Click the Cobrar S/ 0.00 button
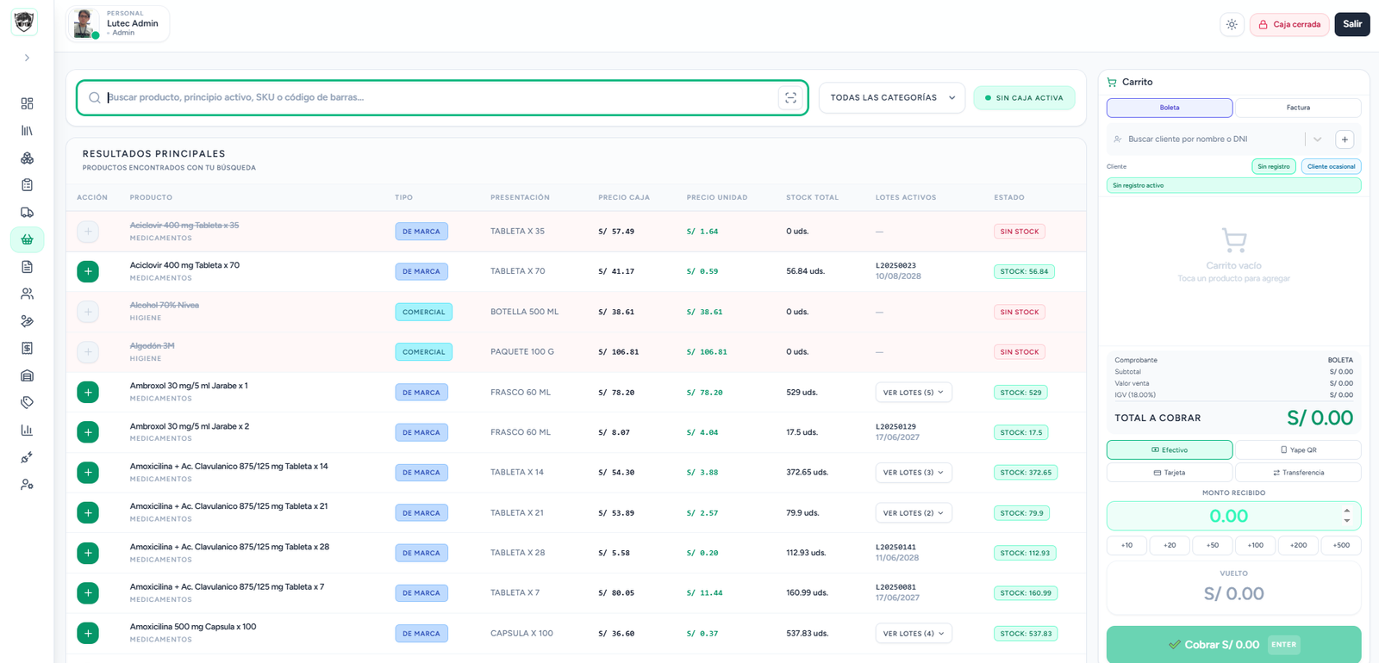Viewport: 1379px width, 663px height. pyautogui.click(x=1233, y=644)
